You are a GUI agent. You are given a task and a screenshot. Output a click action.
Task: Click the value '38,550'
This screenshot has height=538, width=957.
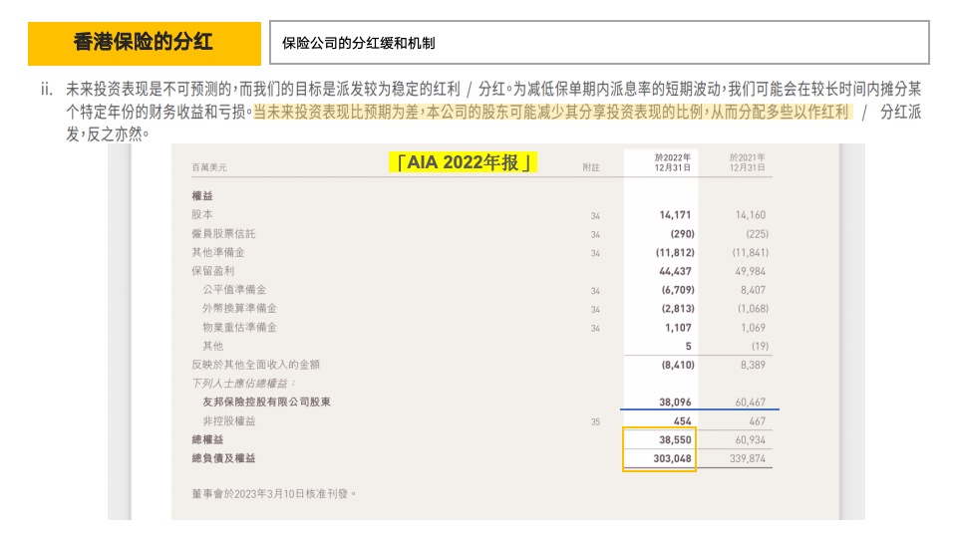pos(675,439)
